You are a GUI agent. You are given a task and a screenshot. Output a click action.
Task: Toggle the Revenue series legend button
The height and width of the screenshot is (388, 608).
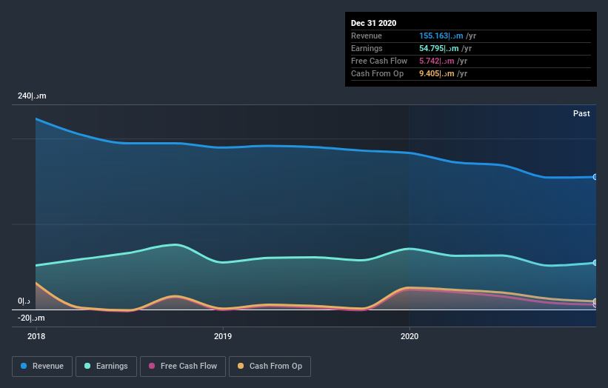pyautogui.click(x=42, y=367)
